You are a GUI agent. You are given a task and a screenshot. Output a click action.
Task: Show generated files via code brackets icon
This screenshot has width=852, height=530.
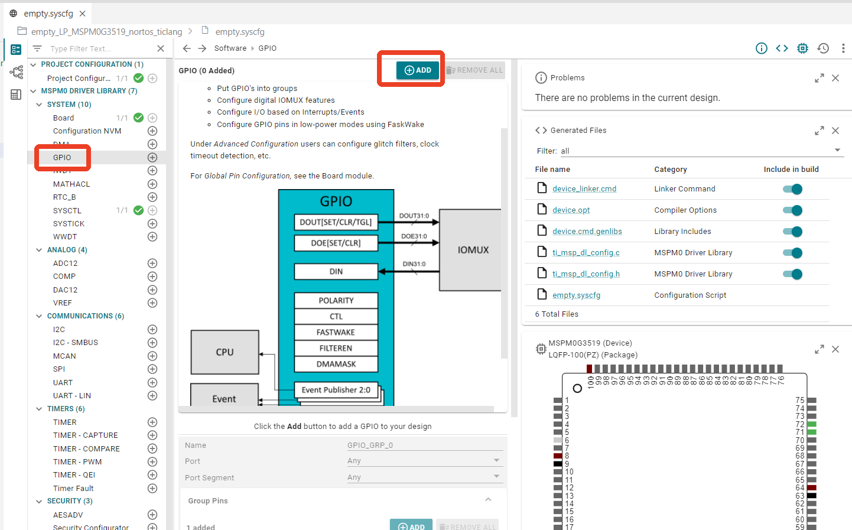pos(782,48)
